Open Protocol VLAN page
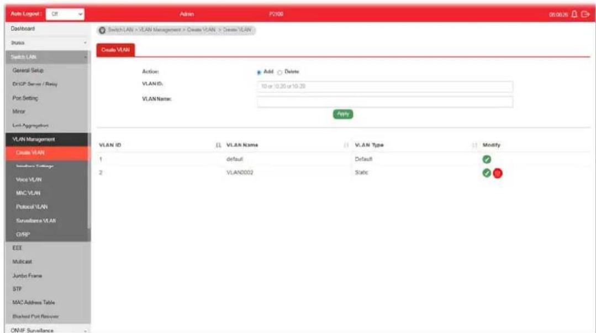Image resolution: width=596 pixels, height=333 pixels. (x=32, y=207)
